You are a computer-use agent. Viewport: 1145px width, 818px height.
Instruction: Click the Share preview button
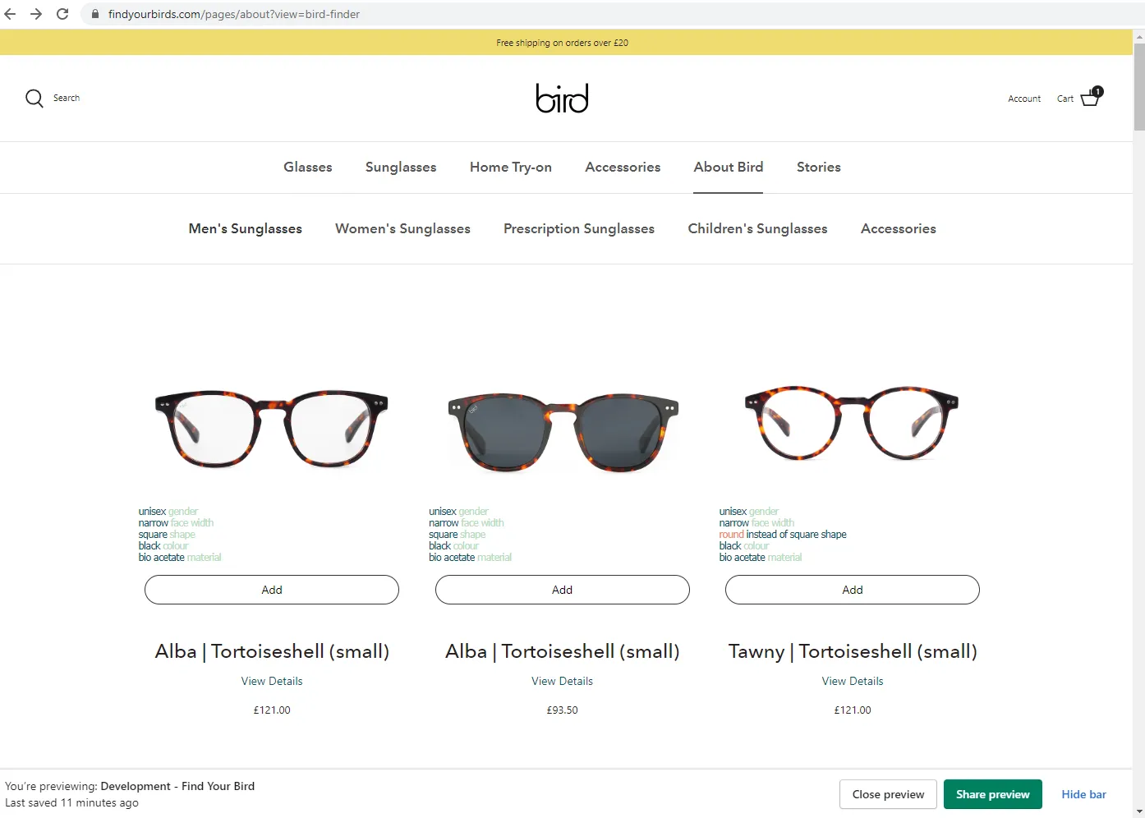pos(992,794)
